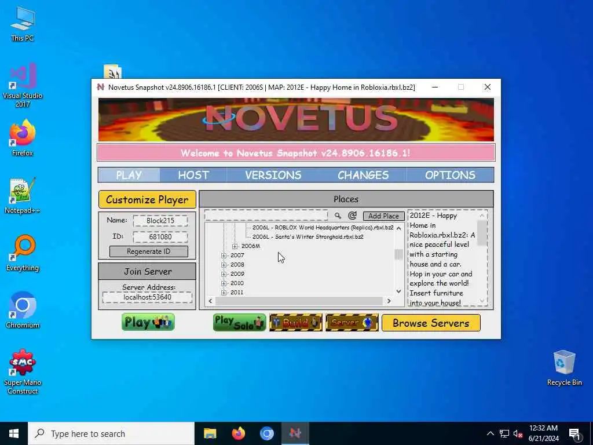Viewport: 593px width, 445px height.
Task: Open the Super Mario Construct desktop shortcut
Action: (x=23, y=372)
